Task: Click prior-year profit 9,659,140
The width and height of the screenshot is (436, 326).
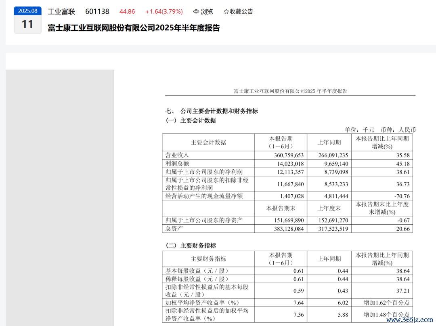Action: (336, 164)
